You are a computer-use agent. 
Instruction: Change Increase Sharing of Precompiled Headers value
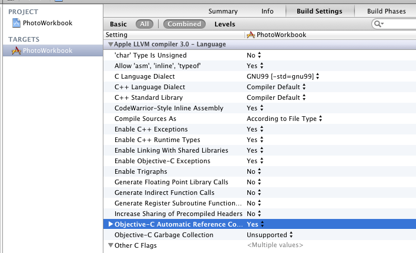click(254, 214)
